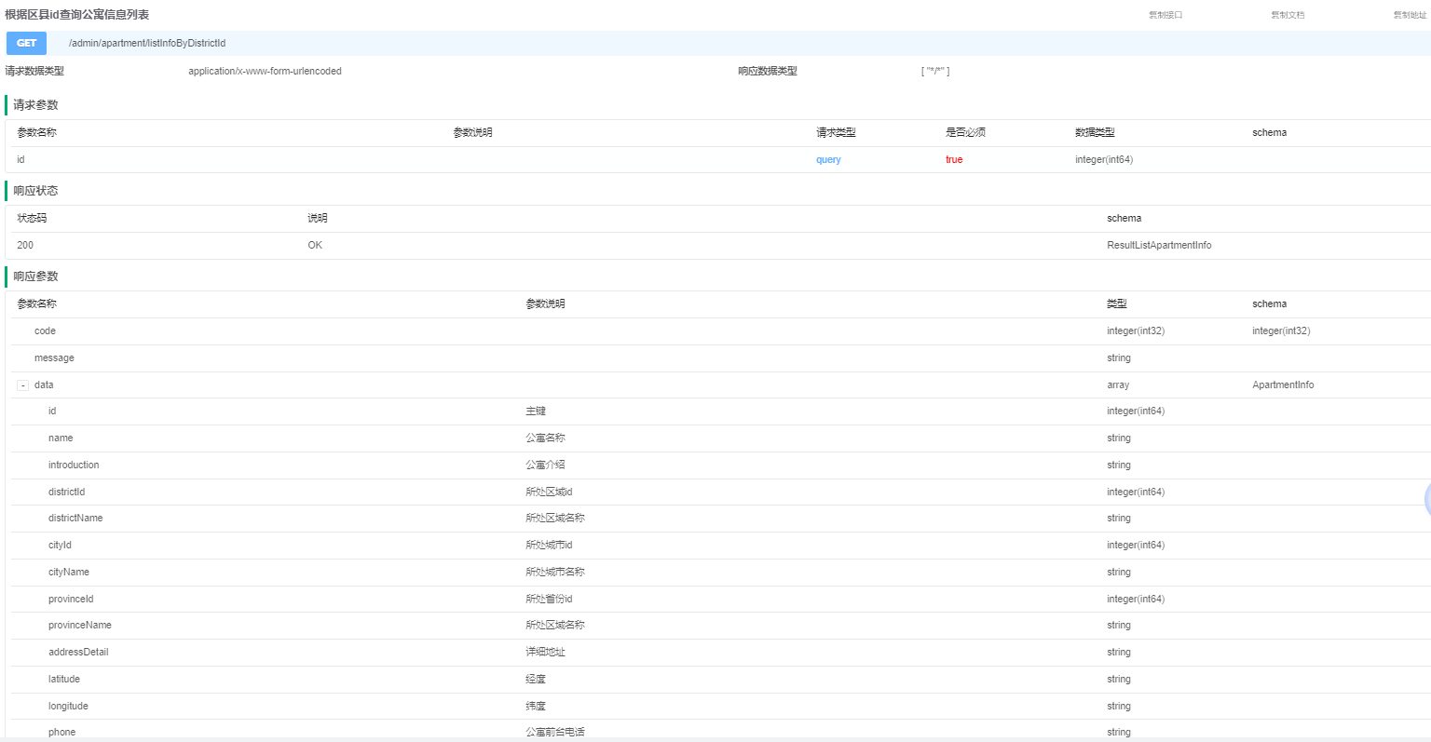The width and height of the screenshot is (1431, 742).
Task: Click the data parameter name
Action: [x=44, y=385]
